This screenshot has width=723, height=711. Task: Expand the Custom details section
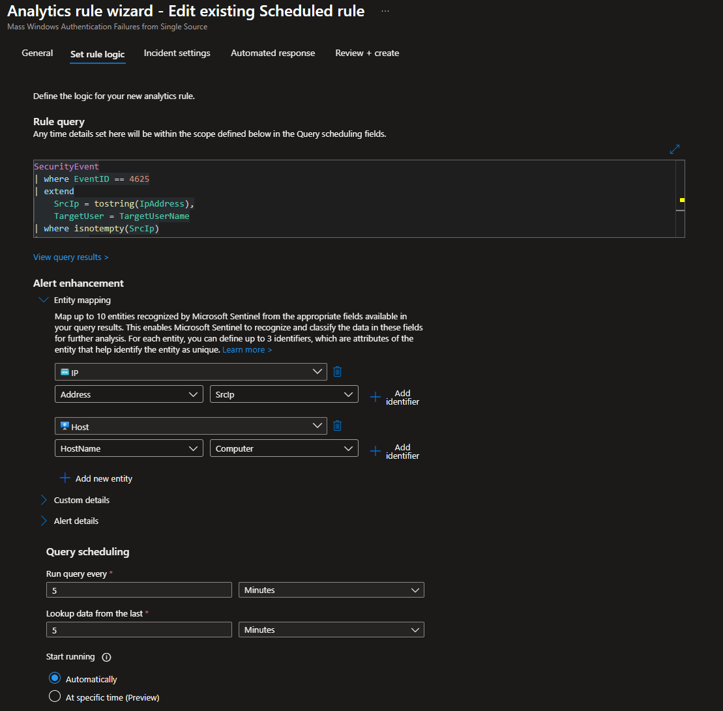click(44, 500)
